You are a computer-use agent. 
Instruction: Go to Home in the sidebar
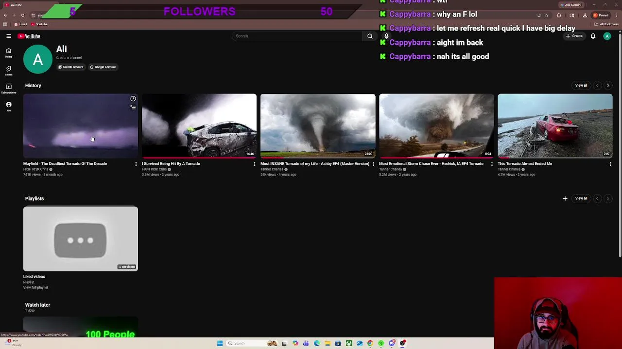click(x=9, y=52)
